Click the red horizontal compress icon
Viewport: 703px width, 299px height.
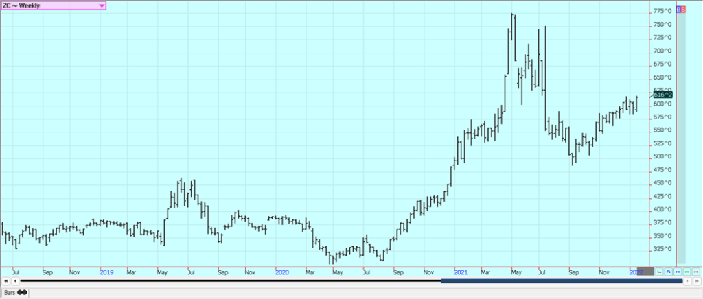[x=696, y=272]
